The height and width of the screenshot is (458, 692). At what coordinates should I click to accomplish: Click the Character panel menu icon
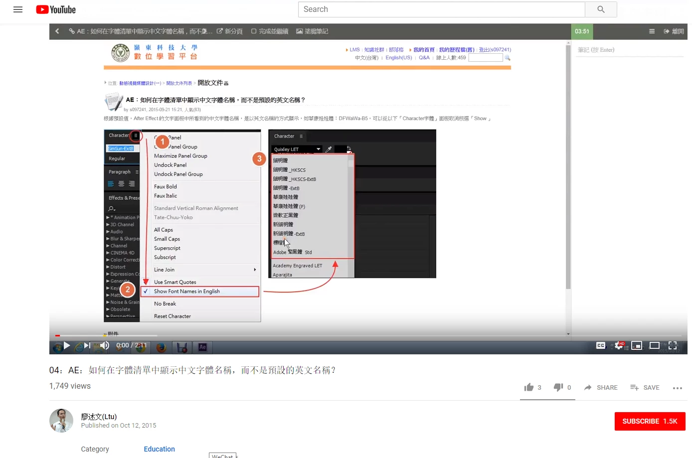136,135
